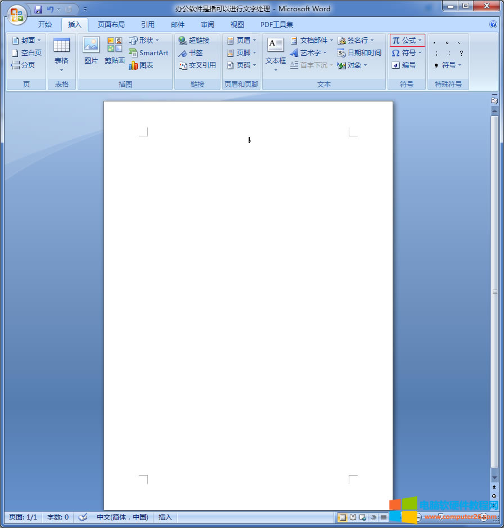Open the 形状 shapes dropdown
The height and width of the screenshot is (528, 504).
(x=157, y=41)
